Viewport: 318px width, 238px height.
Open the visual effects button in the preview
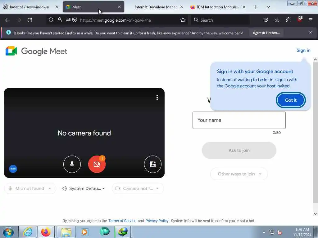pos(153,164)
